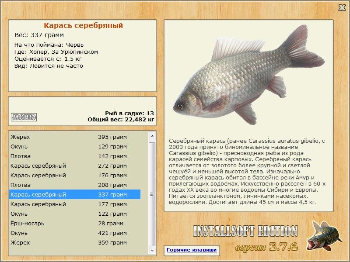Image resolution: width=350 pixels, height=262 pixels.
Task: Select the Плотва 208 грамм row
Action: point(75,185)
